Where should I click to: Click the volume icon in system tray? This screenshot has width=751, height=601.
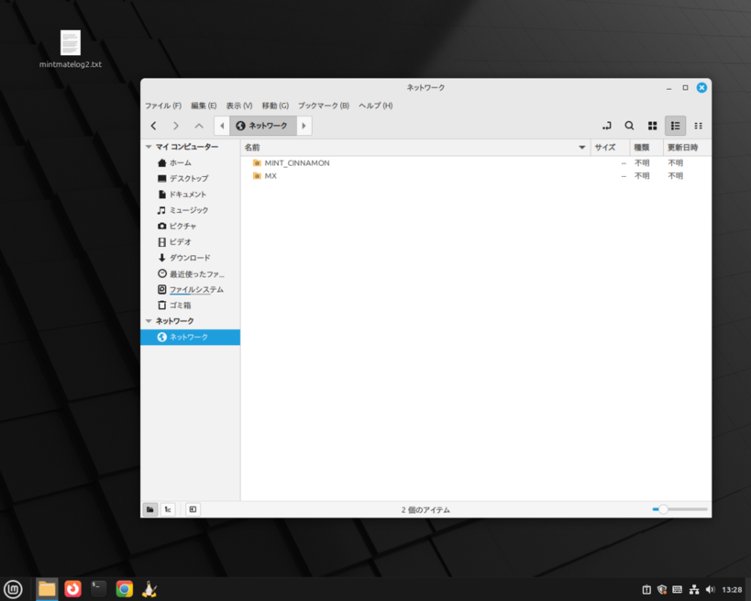pyautogui.click(x=710, y=589)
